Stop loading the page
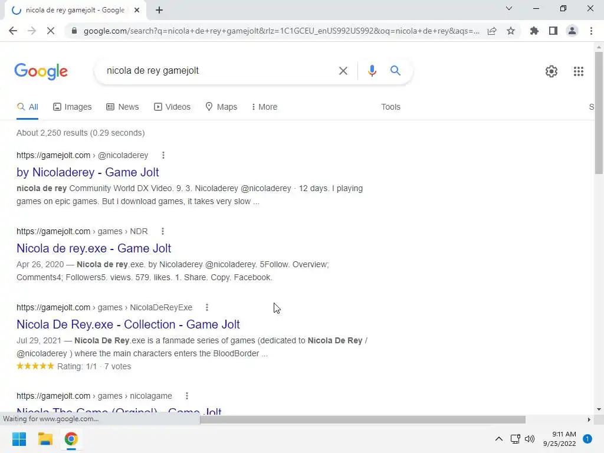The height and width of the screenshot is (453, 604). coord(51,31)
